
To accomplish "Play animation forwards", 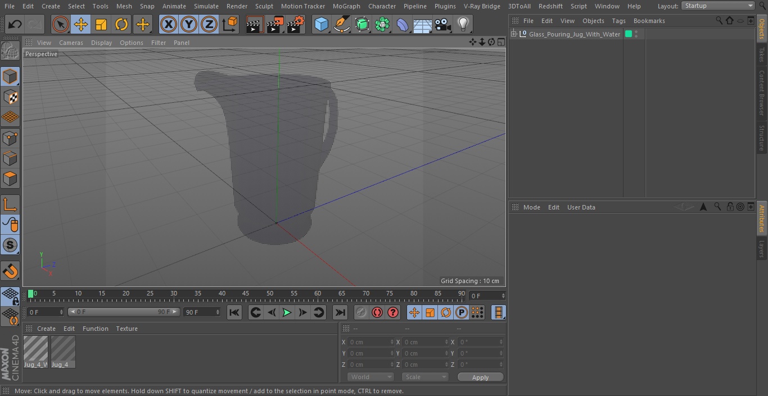I will tap(287, 312).
